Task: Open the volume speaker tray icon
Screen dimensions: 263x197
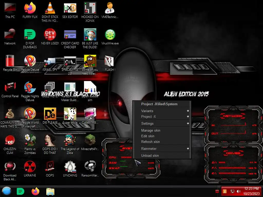Action: 239,191
